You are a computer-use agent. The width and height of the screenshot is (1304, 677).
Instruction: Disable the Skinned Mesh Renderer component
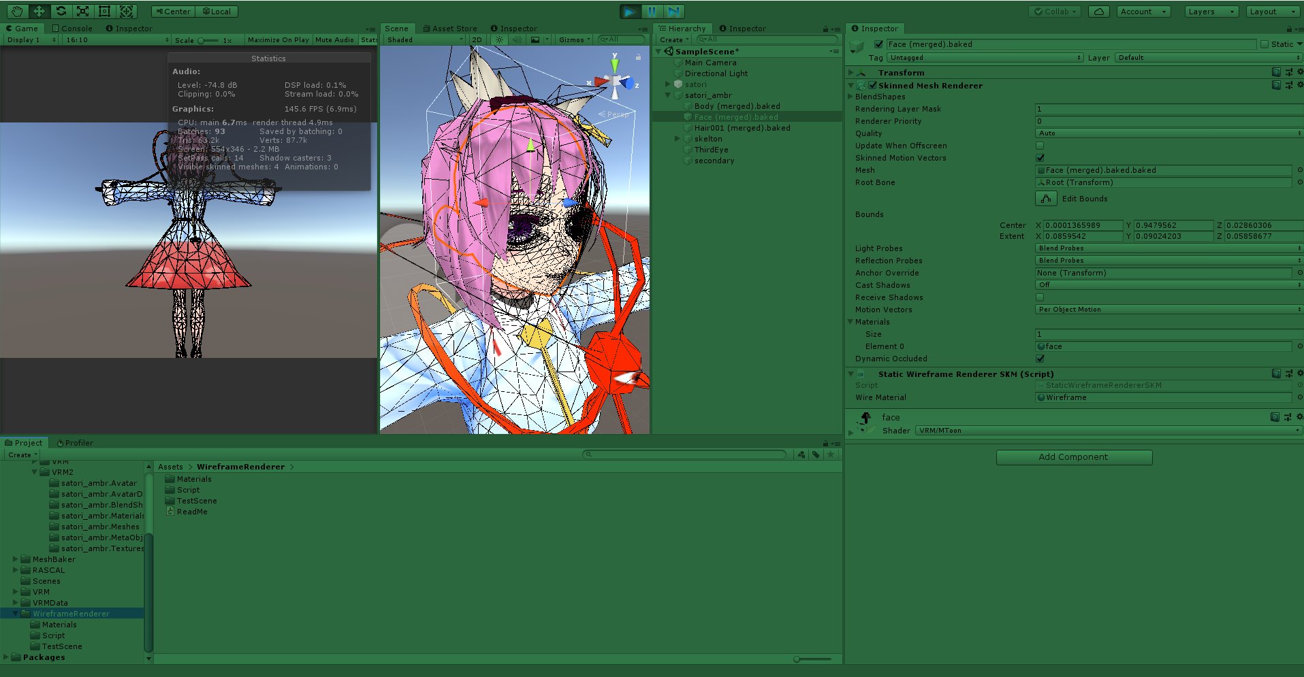coord(872,85)
